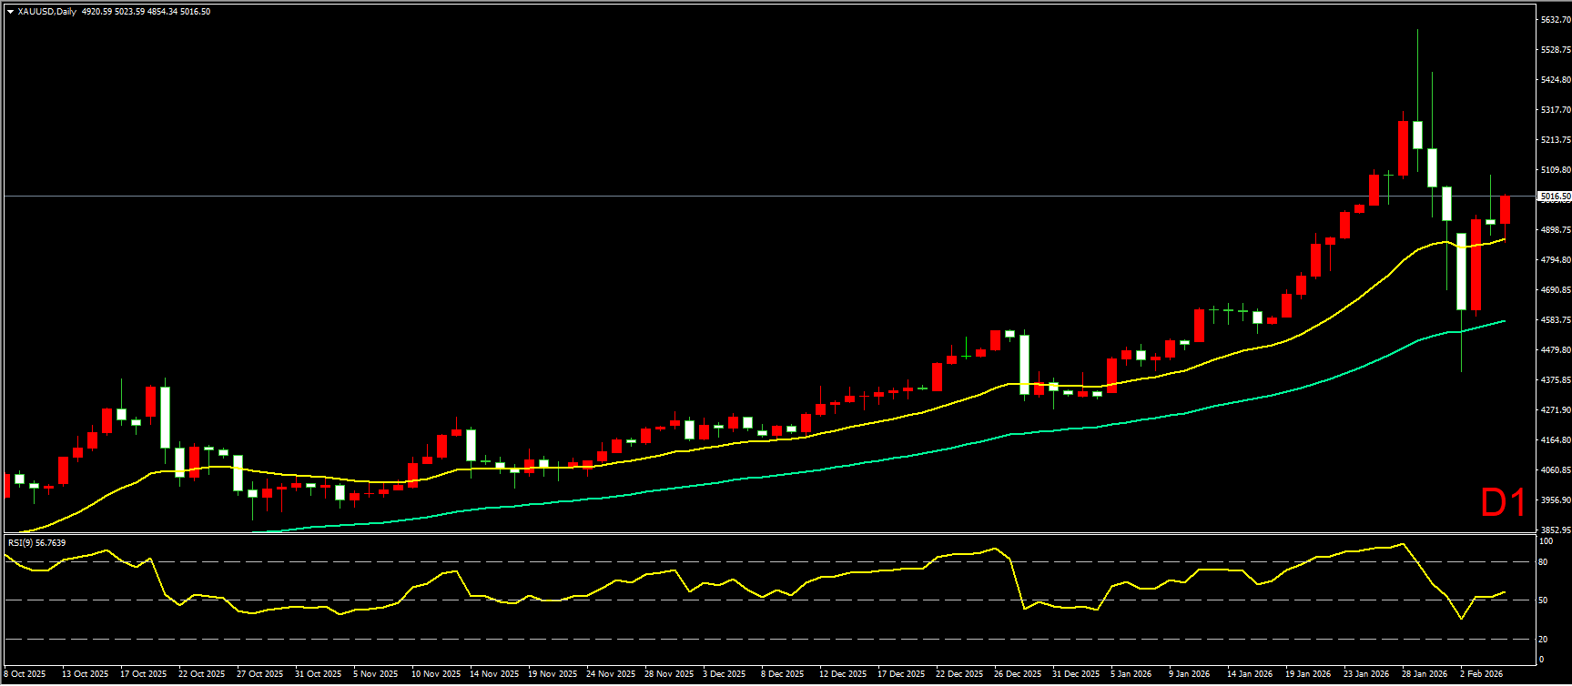Click the right end of the green moving average line

pyautogui.click(x=1503, y=321)
